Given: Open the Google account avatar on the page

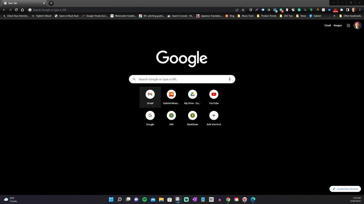Looking at the screenshot, I should pyautogui.click(x=357, y=26).
